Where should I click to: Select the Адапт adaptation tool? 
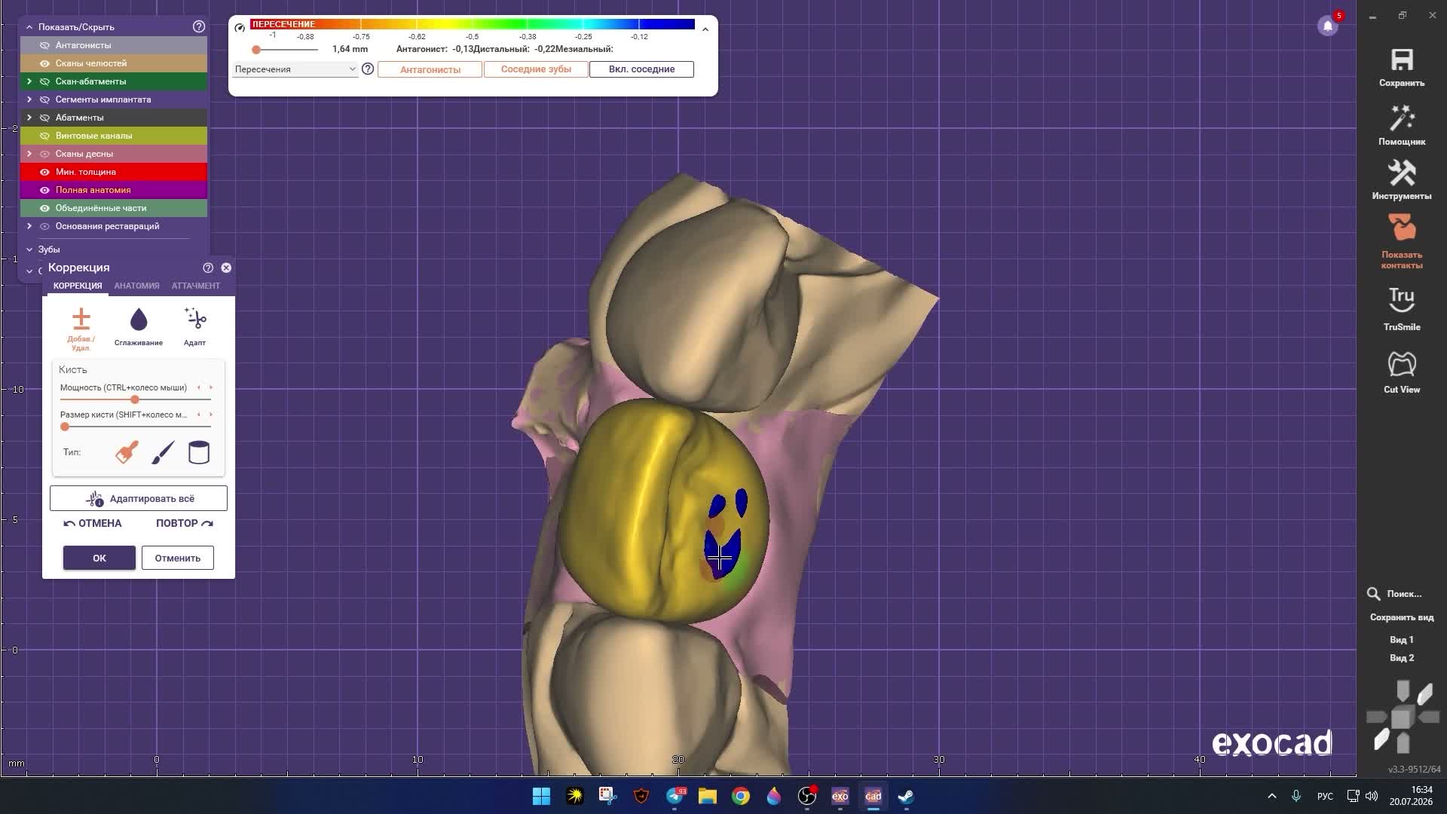(195, 319)
